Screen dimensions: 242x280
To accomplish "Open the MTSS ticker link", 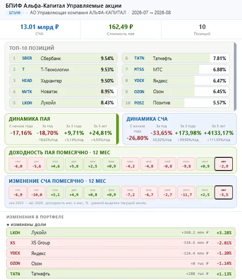I will point(139,69).
